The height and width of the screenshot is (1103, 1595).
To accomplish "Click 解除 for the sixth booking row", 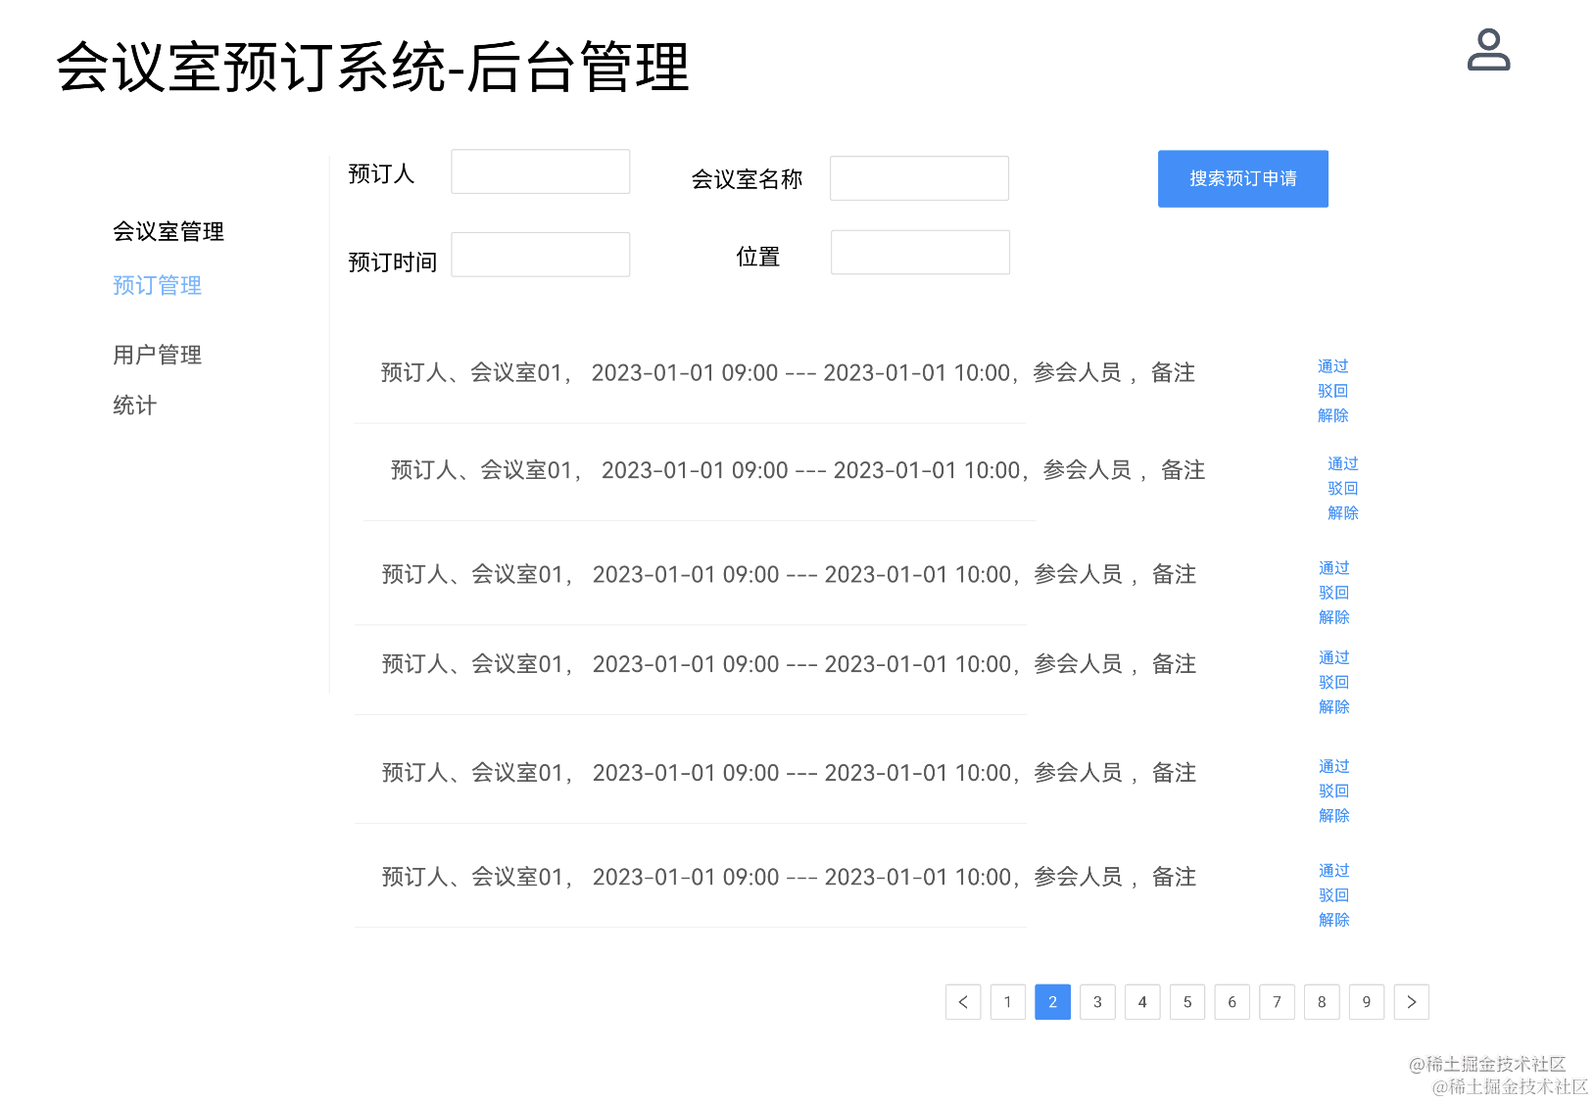I will pyautogui.click(x=1334, y=919).
